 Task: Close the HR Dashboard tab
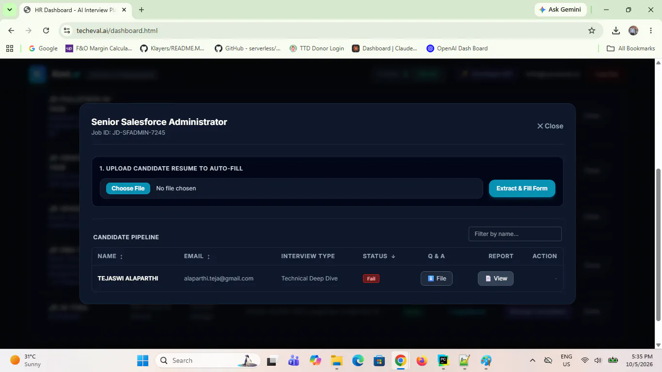124,10
